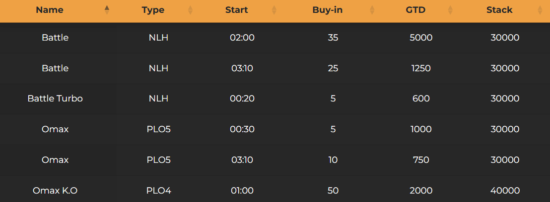Click the sort arrows beside Buy-in header
550x202 pixels.
(x=372, y=10)
